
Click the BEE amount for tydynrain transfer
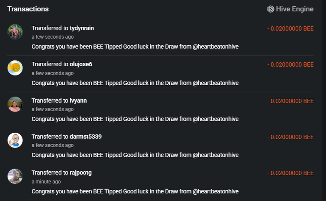pyautogui.click(x=290, y=28)
